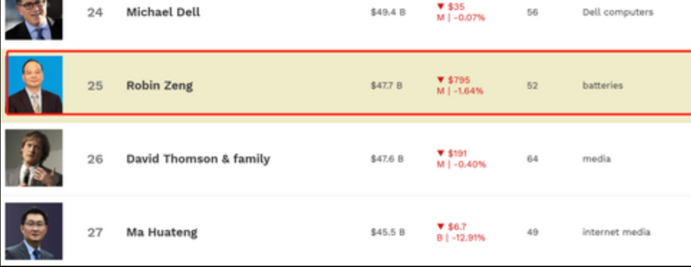Viewport: 691px width, 267px height.
Task: Click the red down arrow beside $35
Action: [440, 6]
